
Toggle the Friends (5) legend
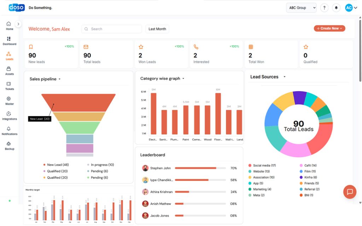tap(309, 184)
